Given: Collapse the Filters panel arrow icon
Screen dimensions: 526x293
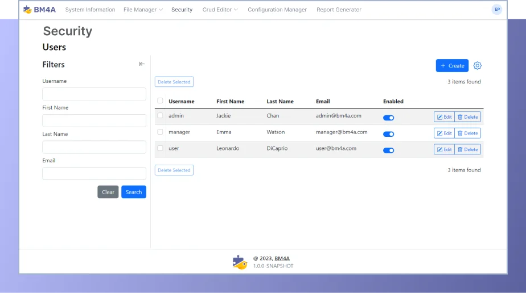Looking at the screenshot, I should point(142,64).
